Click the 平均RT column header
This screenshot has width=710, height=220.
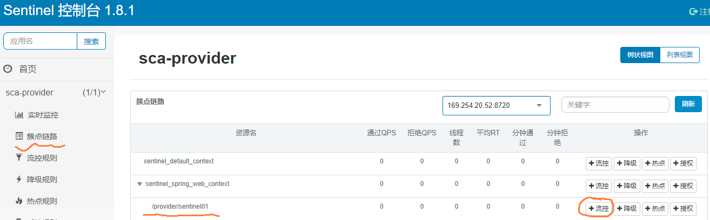click(x=488, y=133)
